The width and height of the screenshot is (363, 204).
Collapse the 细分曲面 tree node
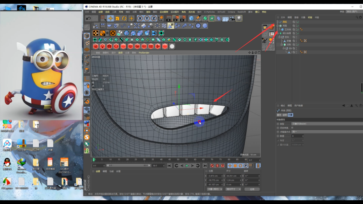tap(278, 33)
